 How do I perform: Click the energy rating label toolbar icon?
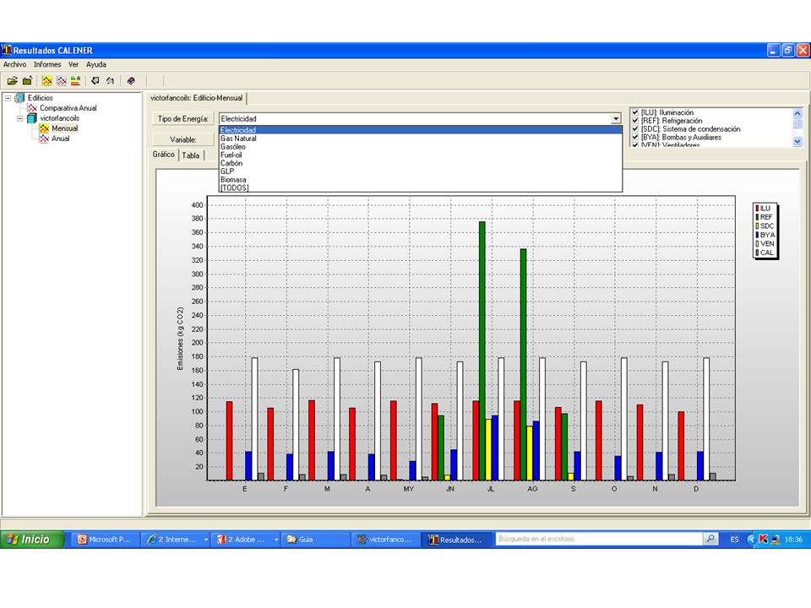(75, 81)
